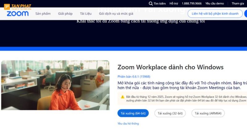Click Tải xuống (ARM64) button
Image resolution: width=247 pixels, height=137 pixels.
tap(208, 113)
